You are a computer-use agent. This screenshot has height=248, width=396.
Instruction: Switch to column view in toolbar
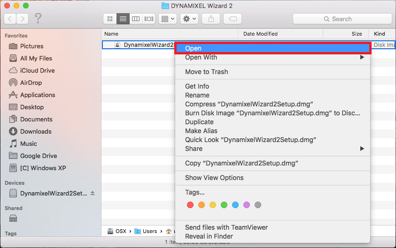point(136,19)
